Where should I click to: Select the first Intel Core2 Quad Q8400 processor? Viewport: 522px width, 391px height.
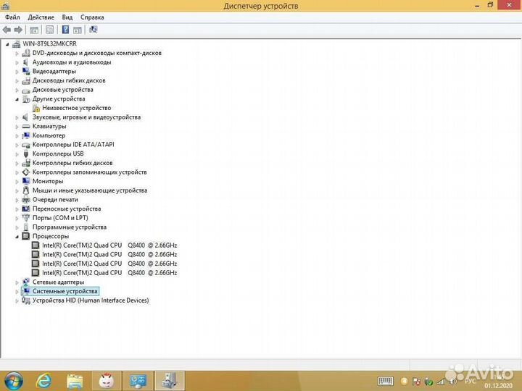(x=109, y=245)
